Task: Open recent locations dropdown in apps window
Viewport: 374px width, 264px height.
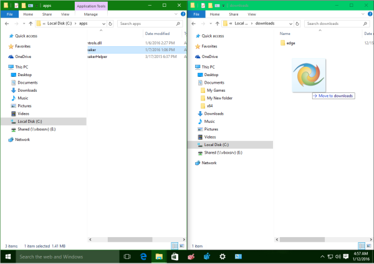Action: pyautogui.click(x=24, y=24)
